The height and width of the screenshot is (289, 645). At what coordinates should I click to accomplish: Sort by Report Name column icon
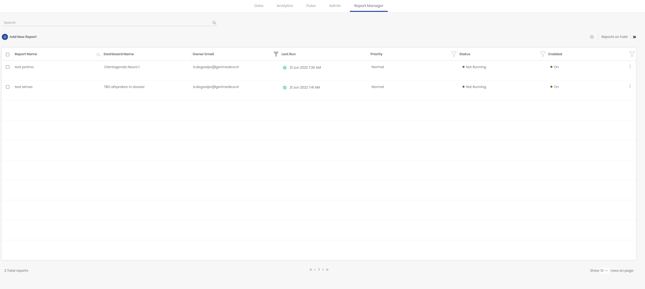coord(98,55)
